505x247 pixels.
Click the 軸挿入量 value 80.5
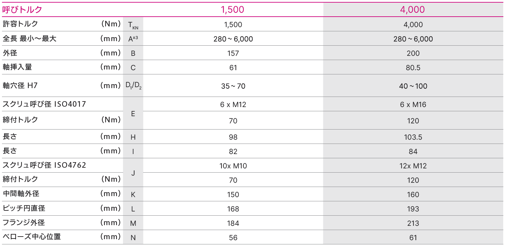pos(413,68)
